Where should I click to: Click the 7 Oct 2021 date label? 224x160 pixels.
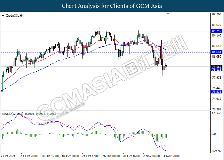tap(8, 156)
